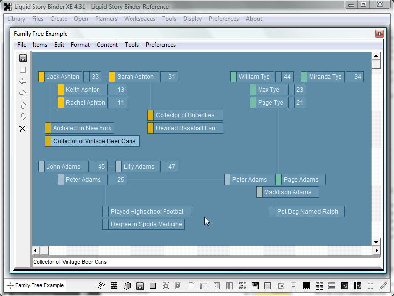Open the Workspaces menu
The image size is (394, 296).
(x=139, y=19)
